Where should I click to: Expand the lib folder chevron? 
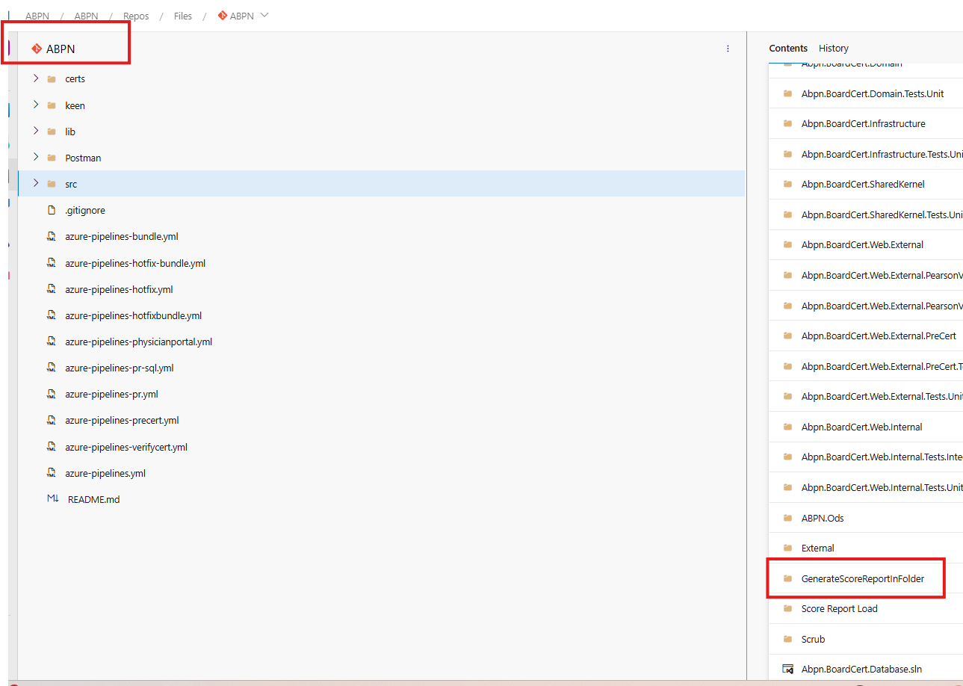35,132
